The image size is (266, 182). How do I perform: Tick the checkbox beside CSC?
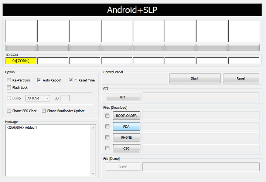pos(107,148)
